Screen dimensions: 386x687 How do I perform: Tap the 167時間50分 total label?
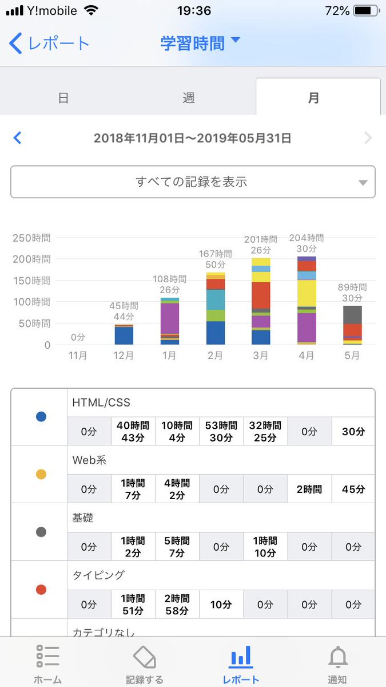click(215, 259)
